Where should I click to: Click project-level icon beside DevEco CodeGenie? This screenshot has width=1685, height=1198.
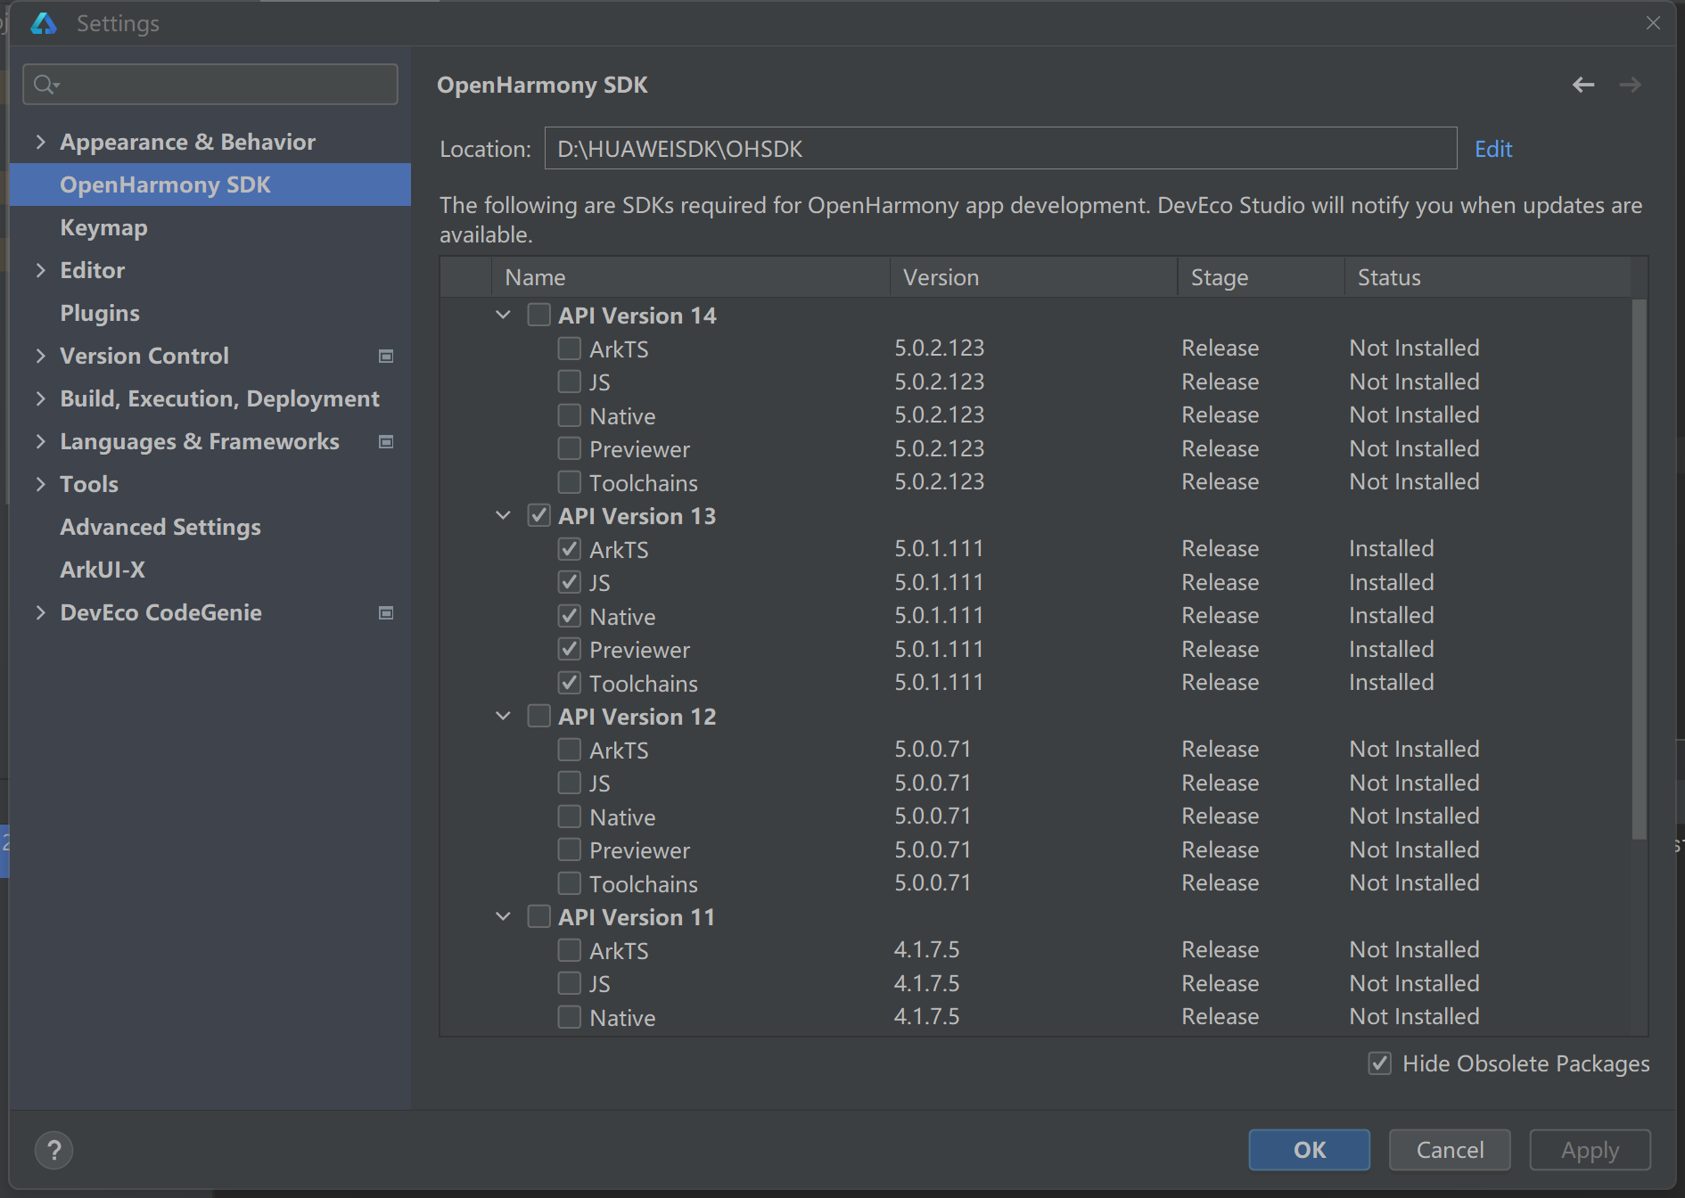pos(386,613)
